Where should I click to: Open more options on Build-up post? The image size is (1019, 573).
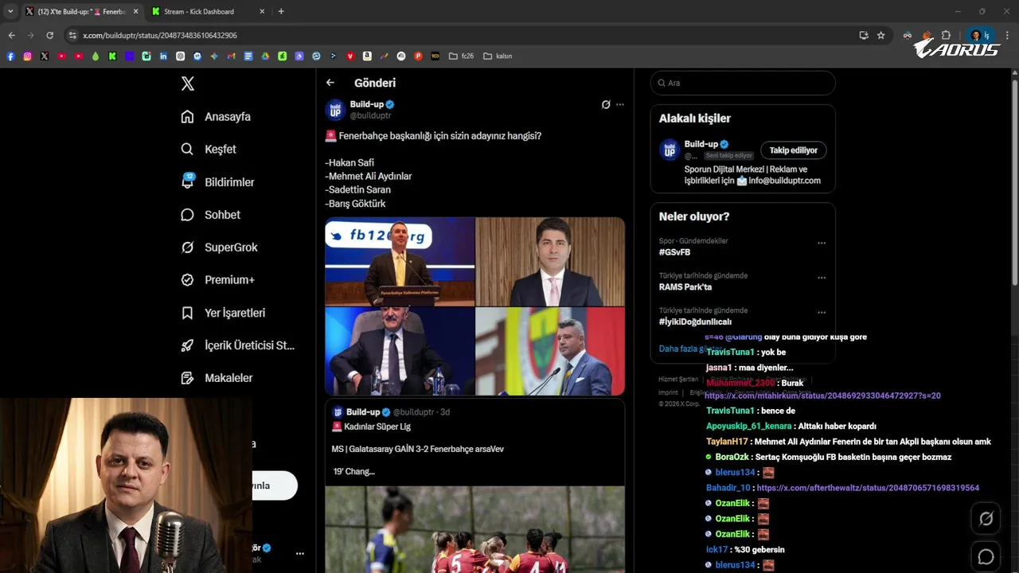tap(620, 104)
